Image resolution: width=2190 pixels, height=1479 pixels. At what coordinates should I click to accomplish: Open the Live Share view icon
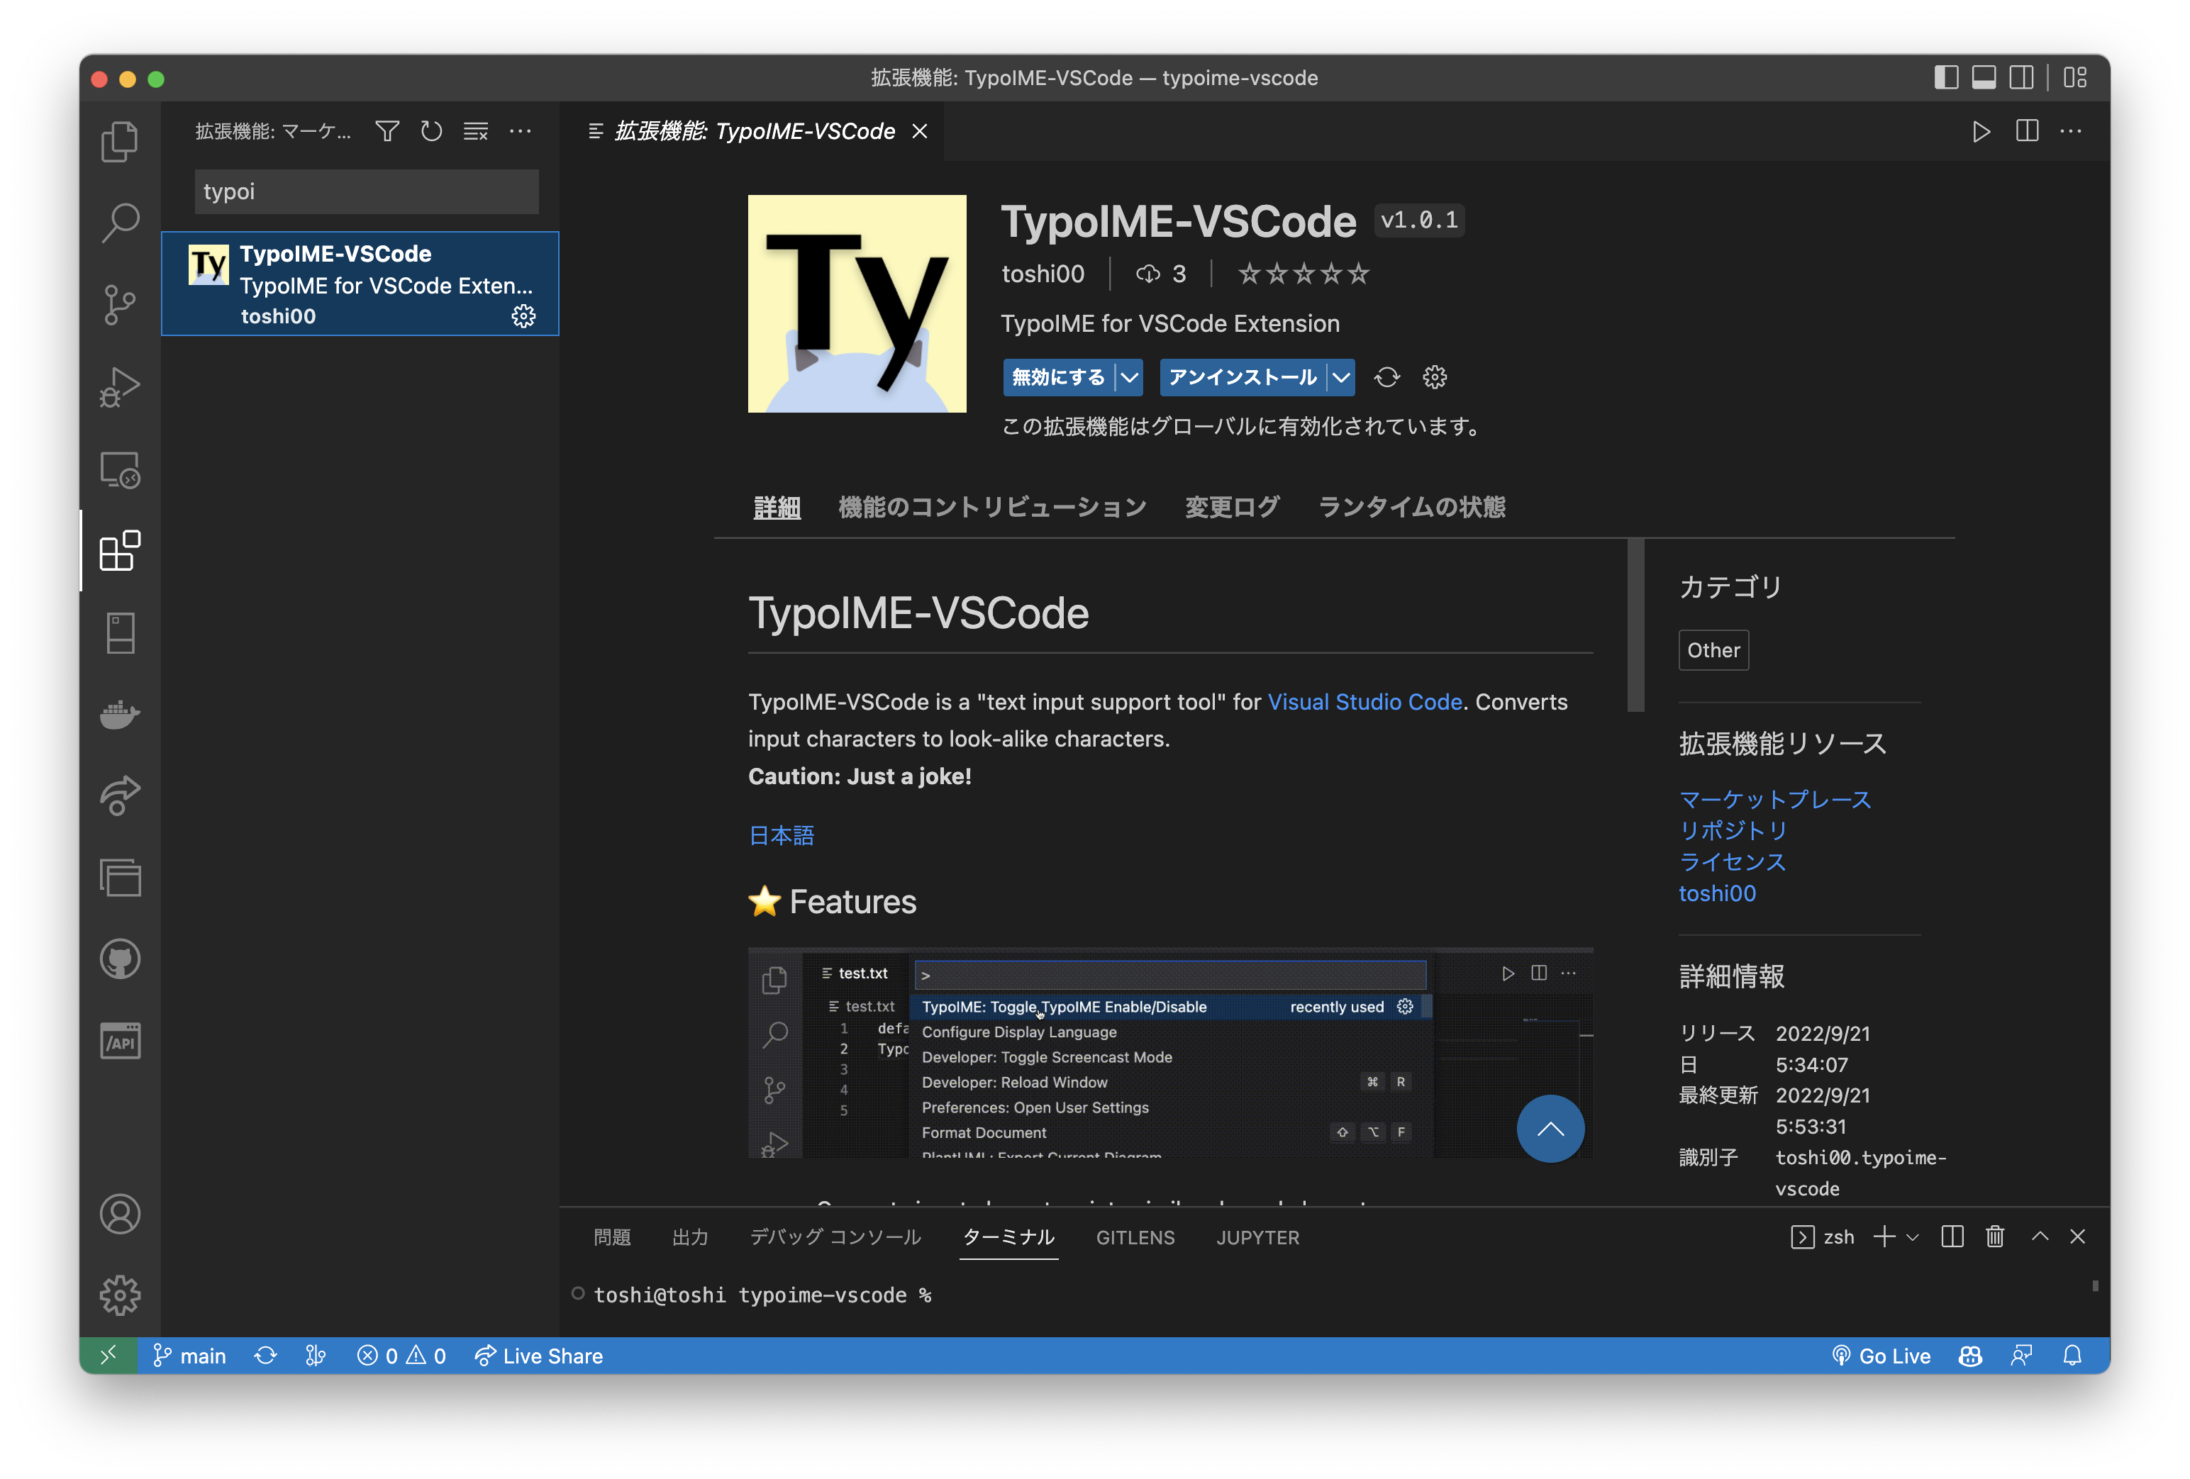point(120,796)
